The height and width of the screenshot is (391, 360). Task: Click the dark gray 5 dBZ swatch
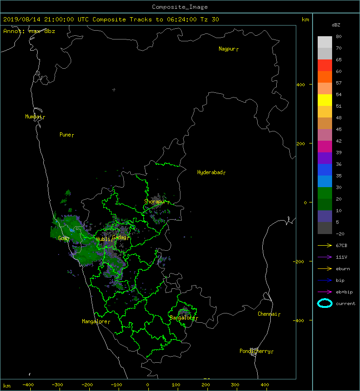coord(325,228)
